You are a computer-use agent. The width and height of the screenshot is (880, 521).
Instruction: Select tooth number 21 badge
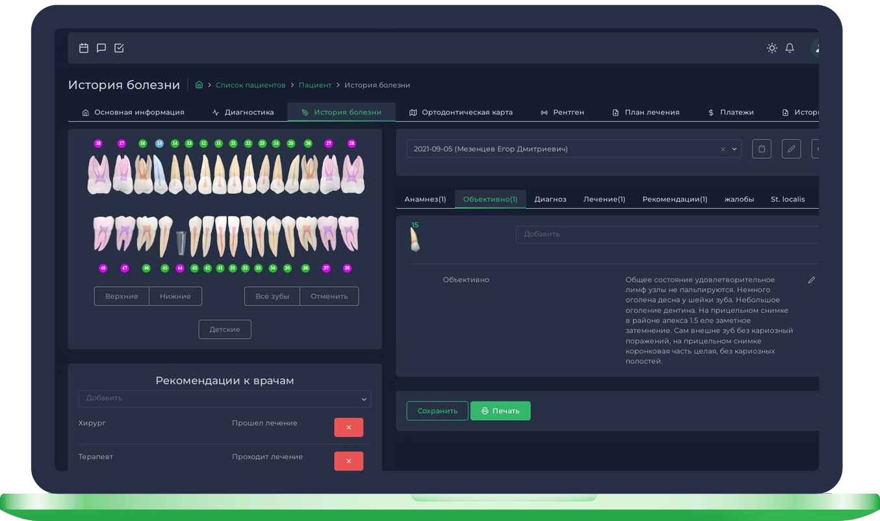pyautogui.click(x=233, y=143)
